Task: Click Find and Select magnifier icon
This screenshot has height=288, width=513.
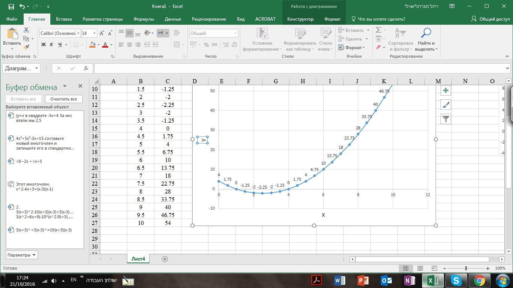Action: pos(426,33)
